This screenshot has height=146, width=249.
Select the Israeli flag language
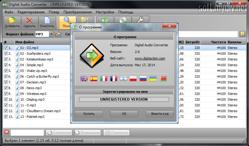pyautogui.click(x=123, y=79)
